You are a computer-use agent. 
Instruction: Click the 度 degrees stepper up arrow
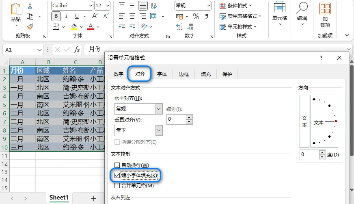(x=322, y=152)
